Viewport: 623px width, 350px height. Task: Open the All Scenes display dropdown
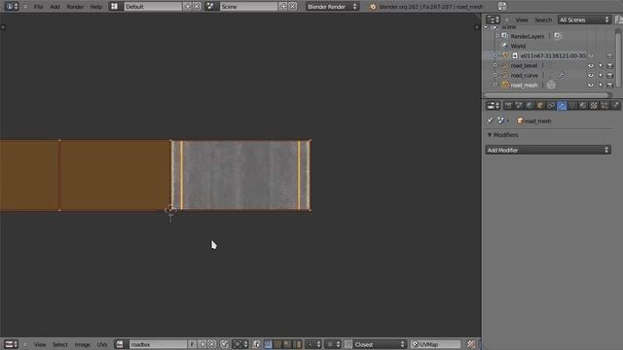point(584,19)
